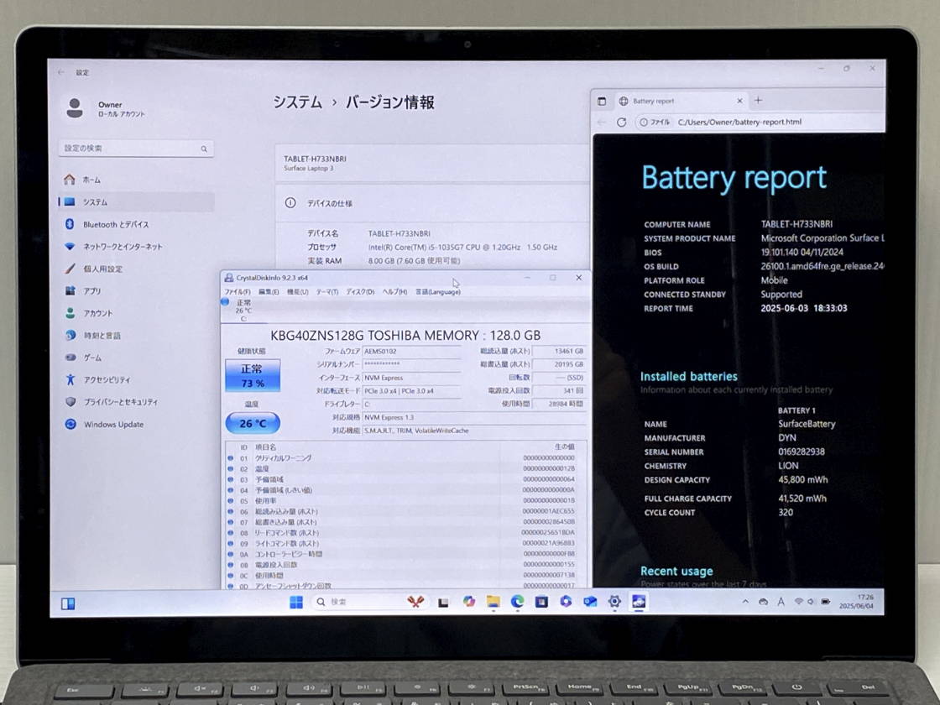Reload the battery report page
This screenshot has width=940, height=705.
(622, 123)
